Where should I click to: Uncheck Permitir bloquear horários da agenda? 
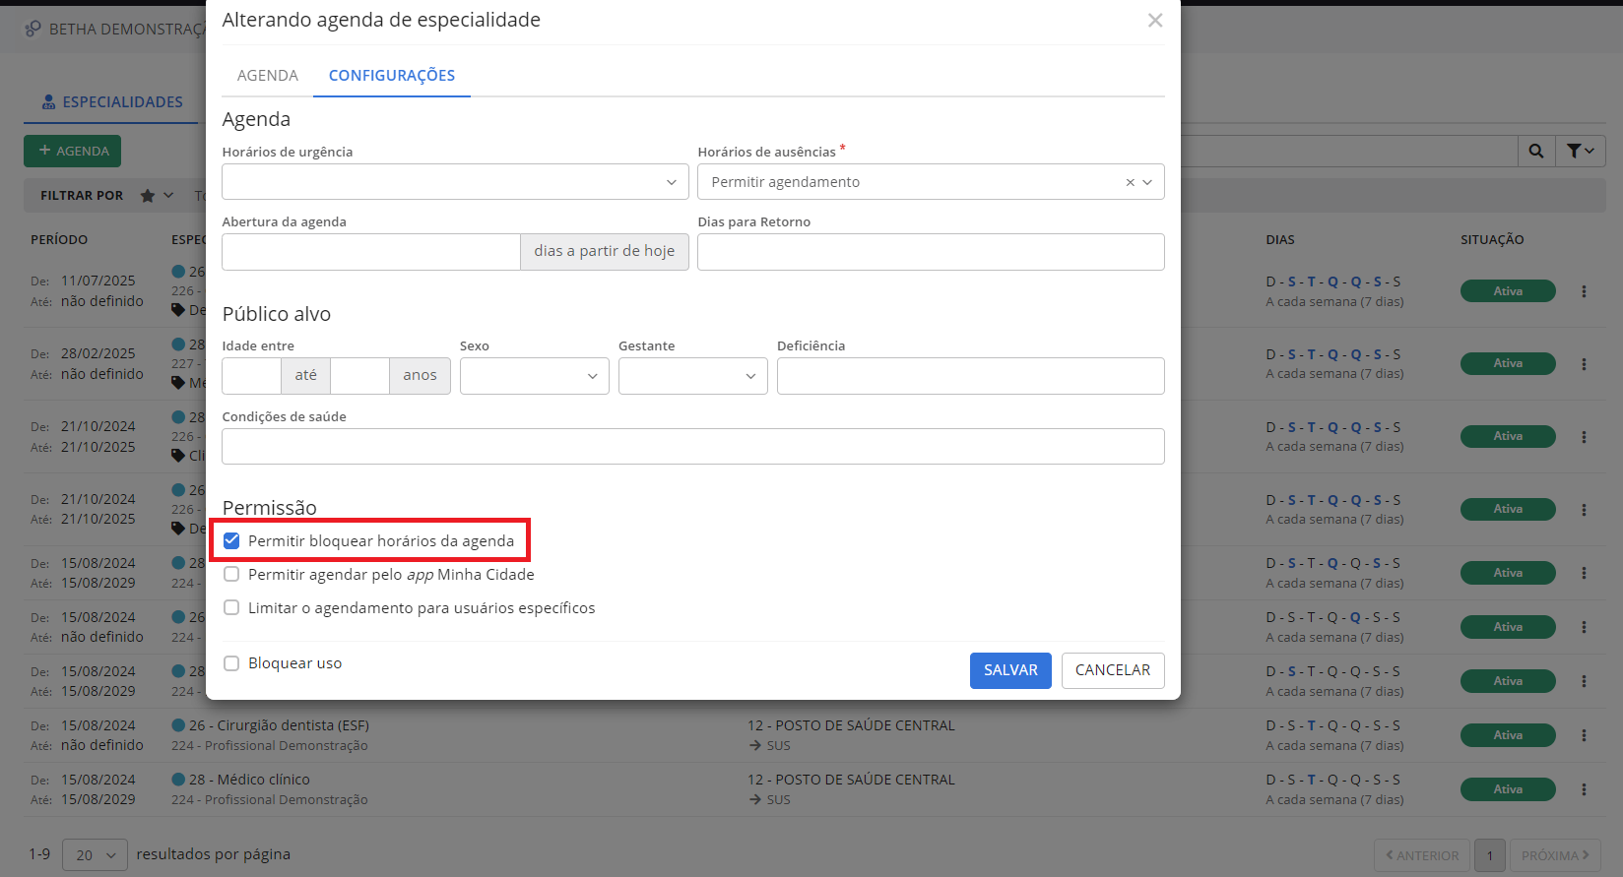[x=231, y=540]
